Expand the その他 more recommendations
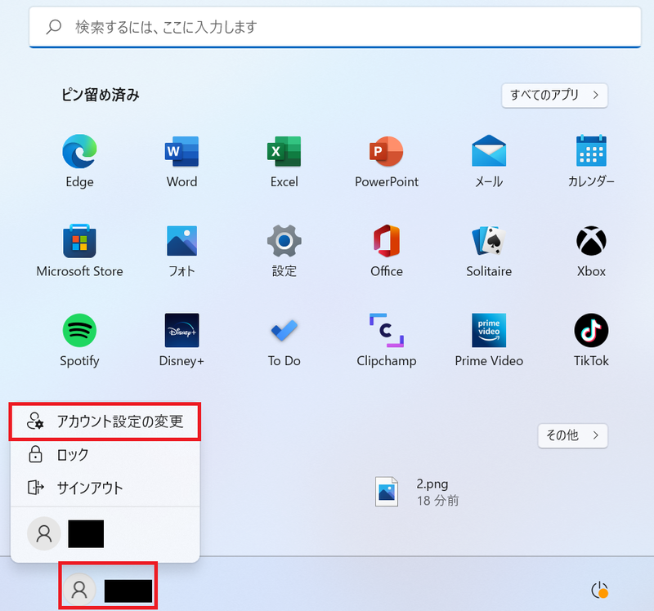This screenshot has width=654, height=611. coord(573,435)
